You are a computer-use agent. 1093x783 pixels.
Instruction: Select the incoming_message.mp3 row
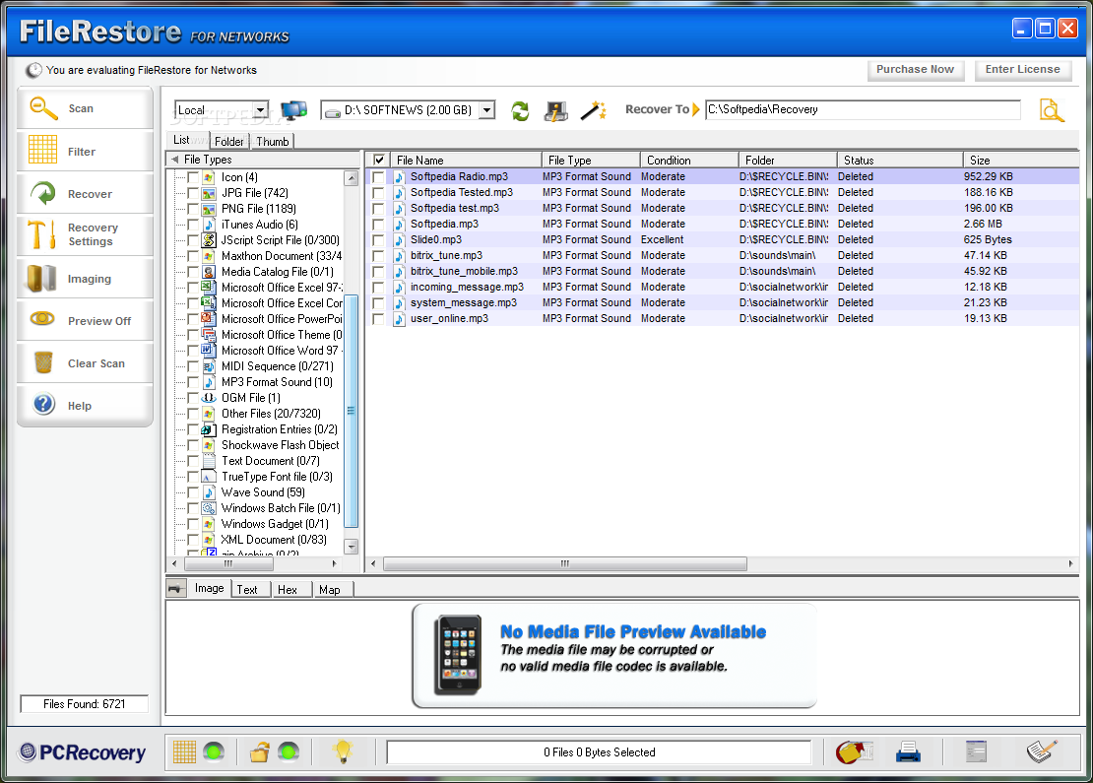(722, 288)
